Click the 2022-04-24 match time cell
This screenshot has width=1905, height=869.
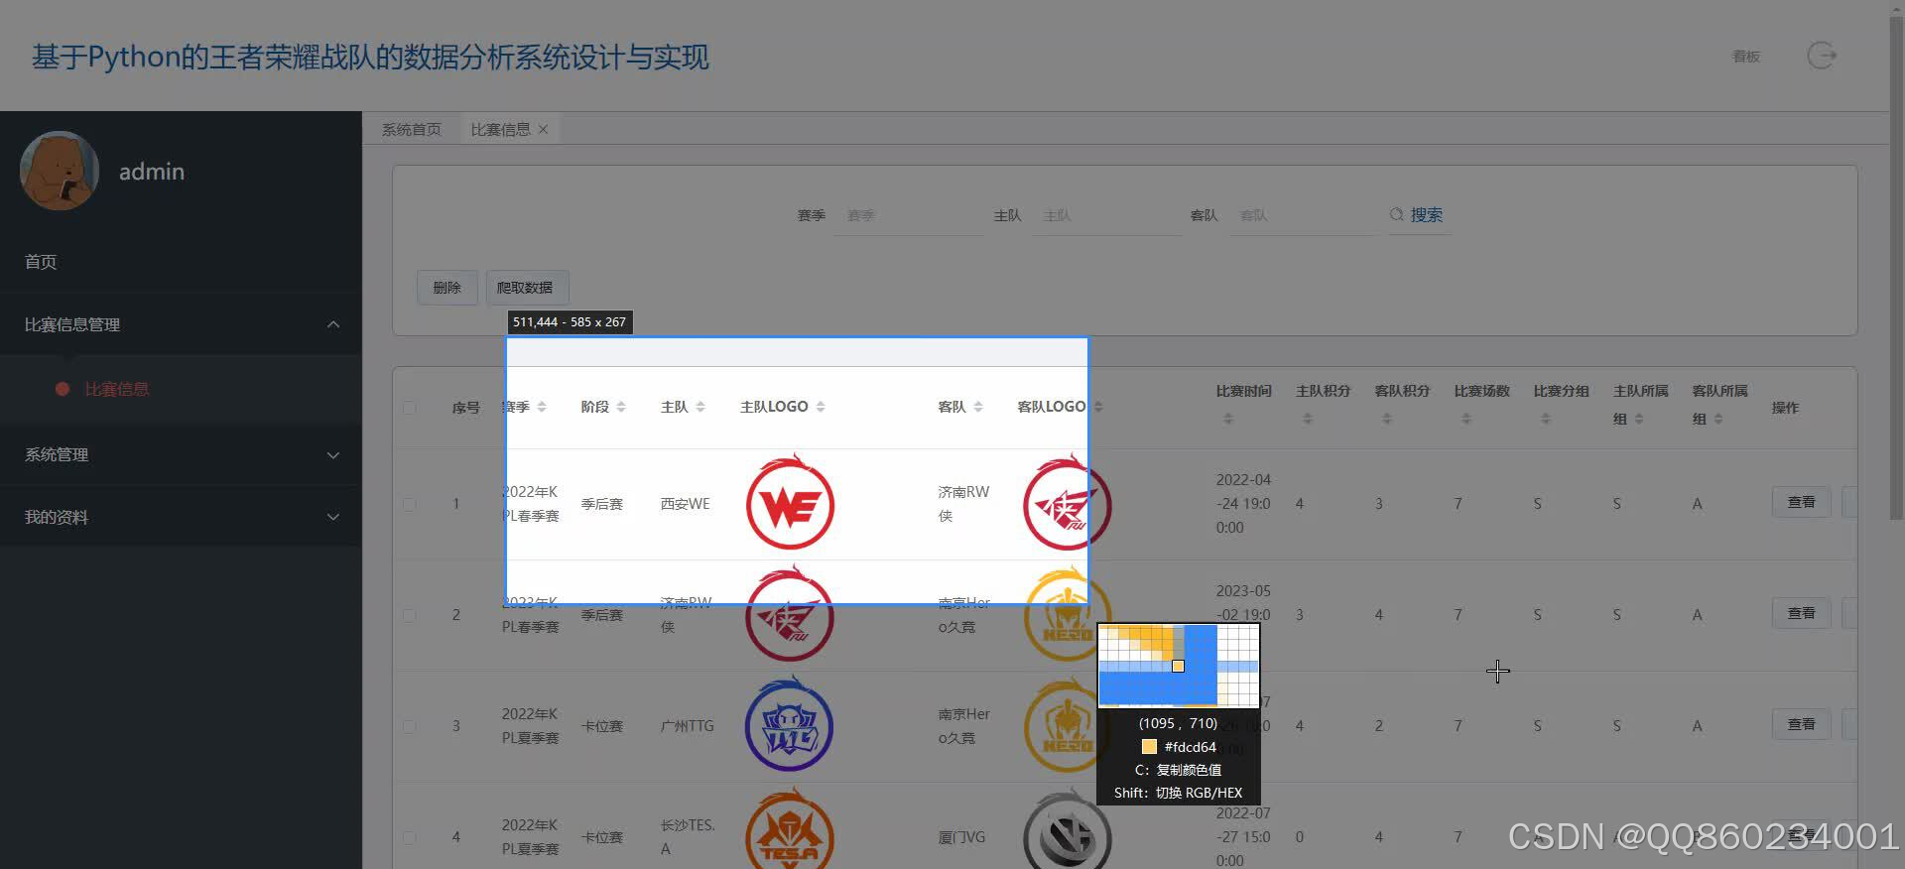click(1243, 504)
